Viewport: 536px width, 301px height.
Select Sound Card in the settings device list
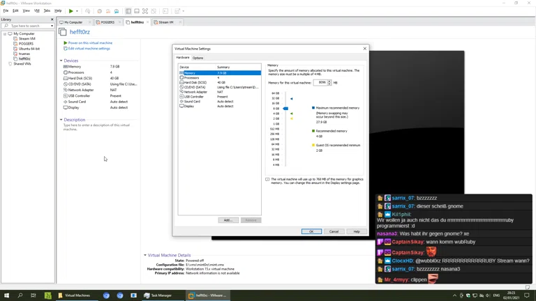192,102
